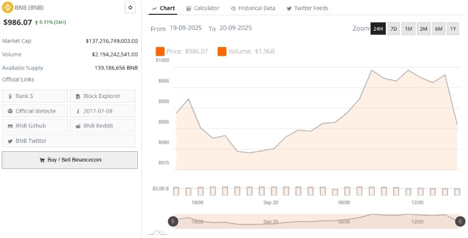Select the 1M zoom range

coord(408,29)
